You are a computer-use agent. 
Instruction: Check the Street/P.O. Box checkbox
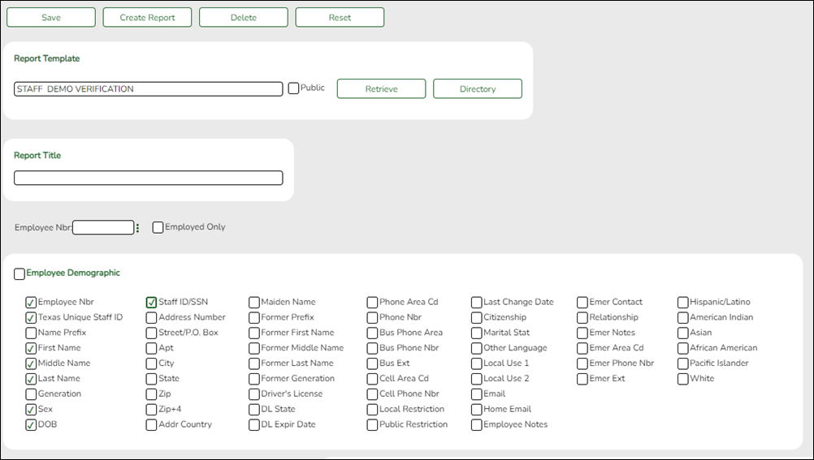click(x=151, y=333)
